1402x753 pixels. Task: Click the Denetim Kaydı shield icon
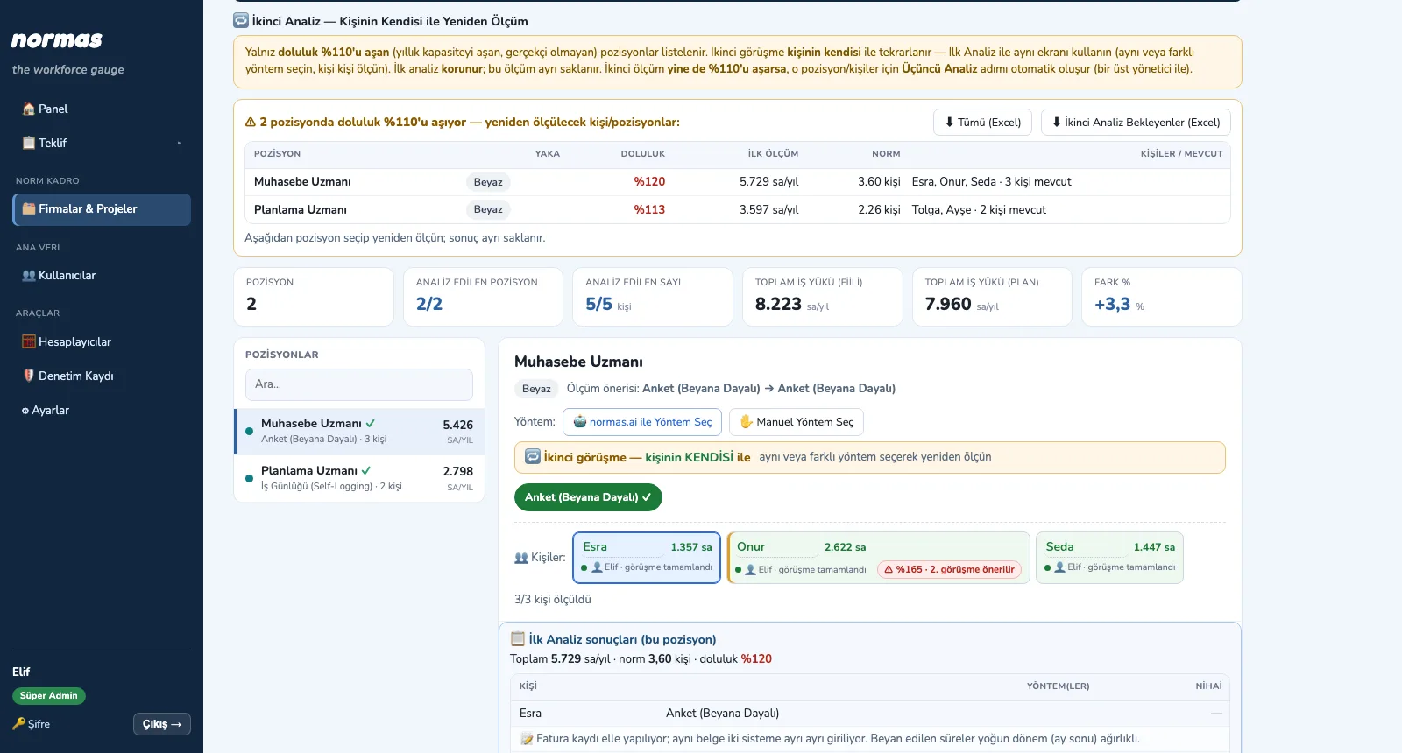click(x=29, y=376)
